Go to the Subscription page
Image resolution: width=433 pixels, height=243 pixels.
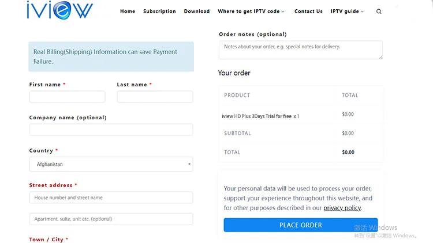point(159,12)
